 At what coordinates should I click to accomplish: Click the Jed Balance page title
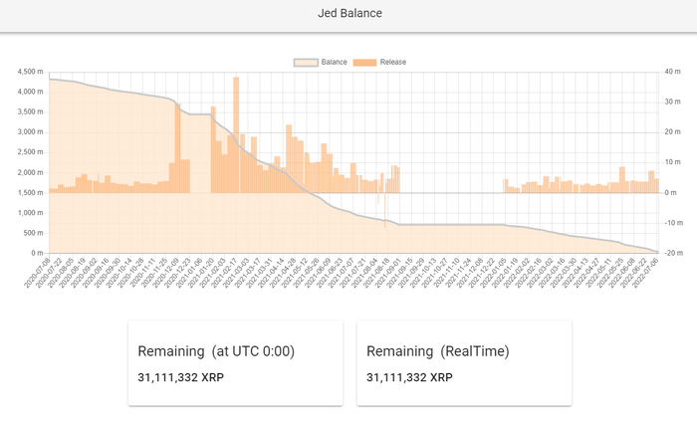point(348,14)
